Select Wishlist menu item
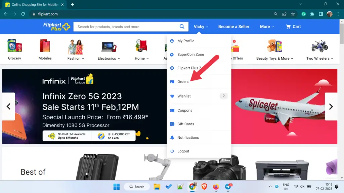344x193 pixels. [199, 96]
